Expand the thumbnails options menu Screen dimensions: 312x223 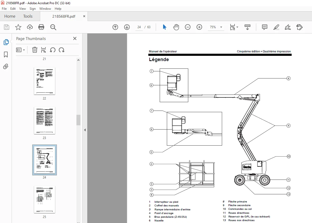(x=20, y=50)
